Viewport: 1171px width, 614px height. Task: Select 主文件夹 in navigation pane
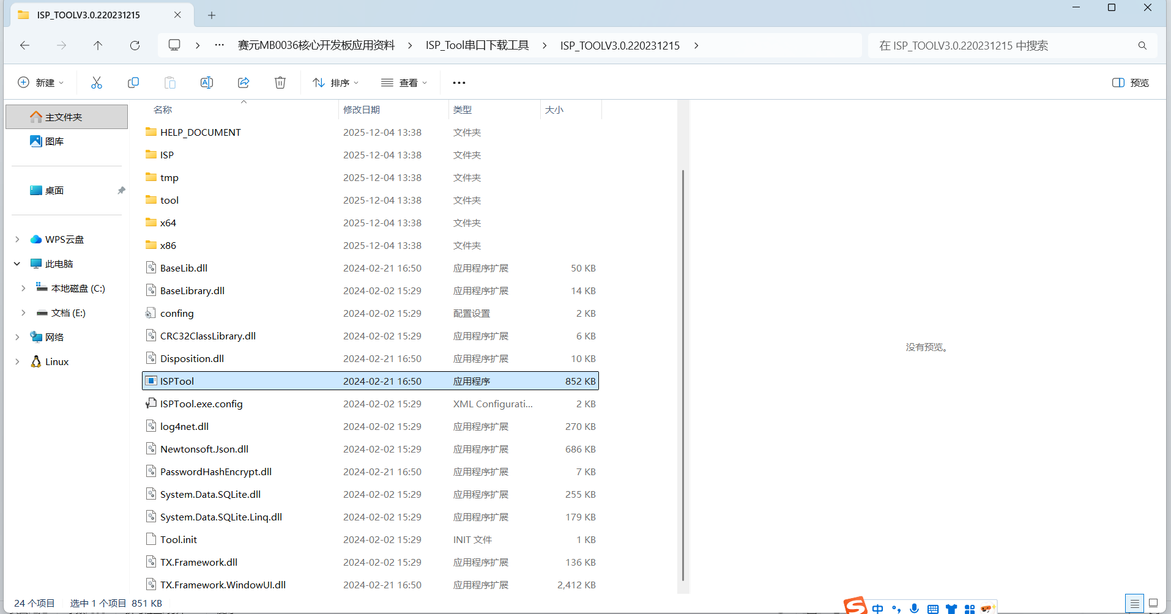pyautogui.click(x=67, y=117)
